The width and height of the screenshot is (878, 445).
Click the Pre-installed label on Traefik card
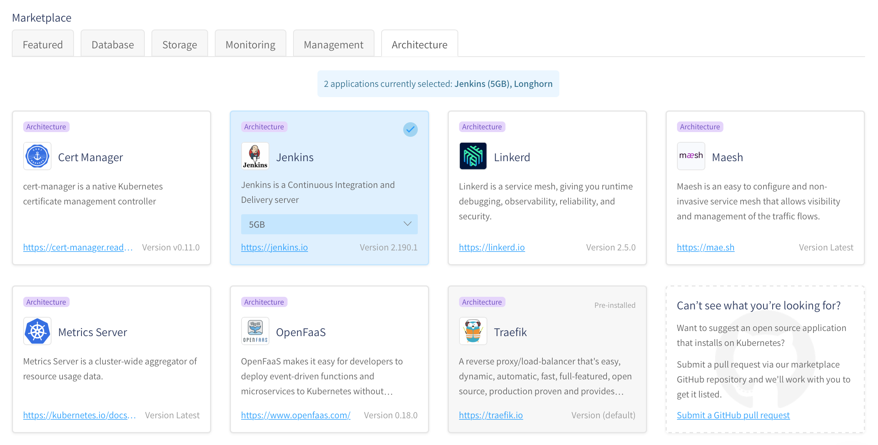pos(615,305)
